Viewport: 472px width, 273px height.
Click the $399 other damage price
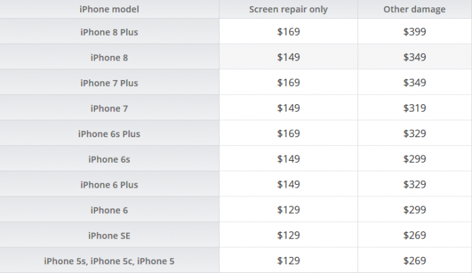click(414, 32)
